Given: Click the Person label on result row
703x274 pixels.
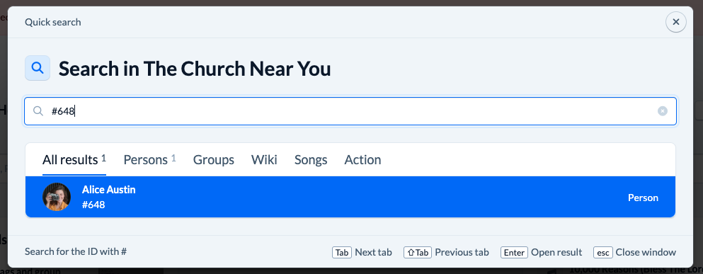Looking at the screenshot, I should pos(643,198).
